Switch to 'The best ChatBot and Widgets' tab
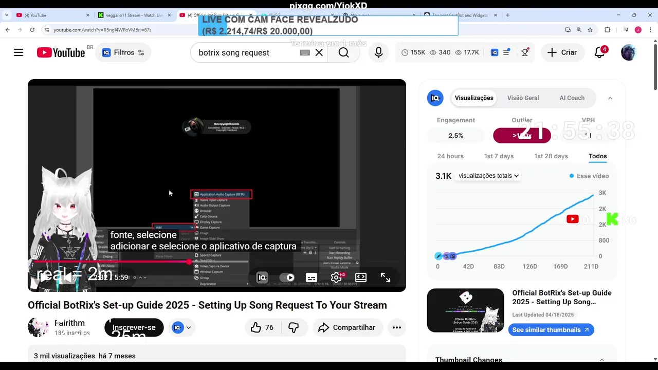658x370 pixels. pos(461,15)
